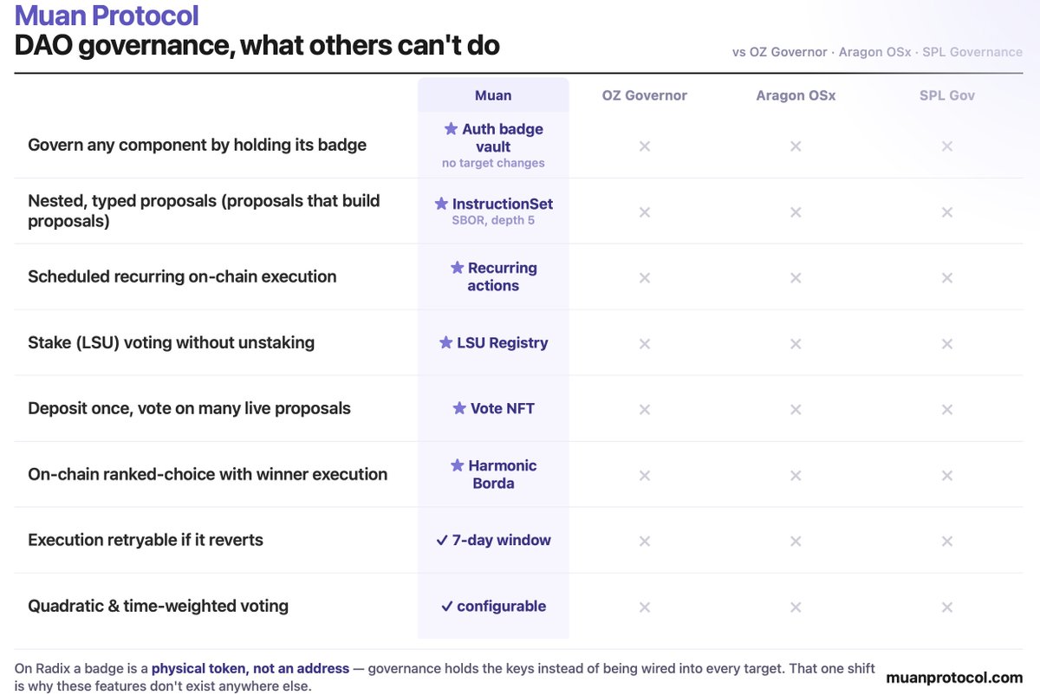Click OZ Governor X in badge governance row
This screenshot has height=695, width=1040.
point(645,146)
